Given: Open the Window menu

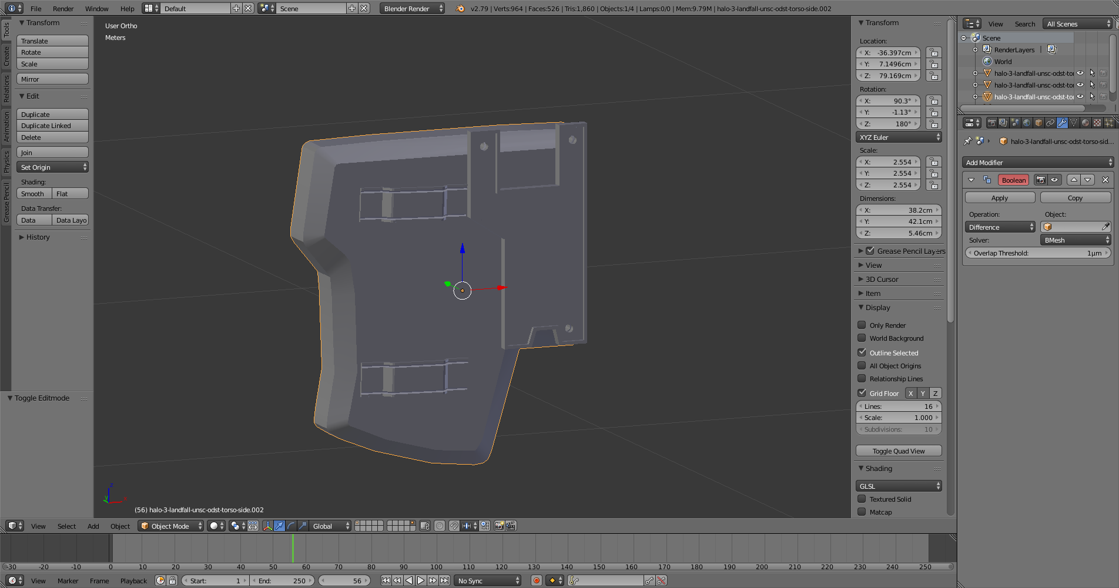Looking at the screenshot, I should (x=96, y=8).
